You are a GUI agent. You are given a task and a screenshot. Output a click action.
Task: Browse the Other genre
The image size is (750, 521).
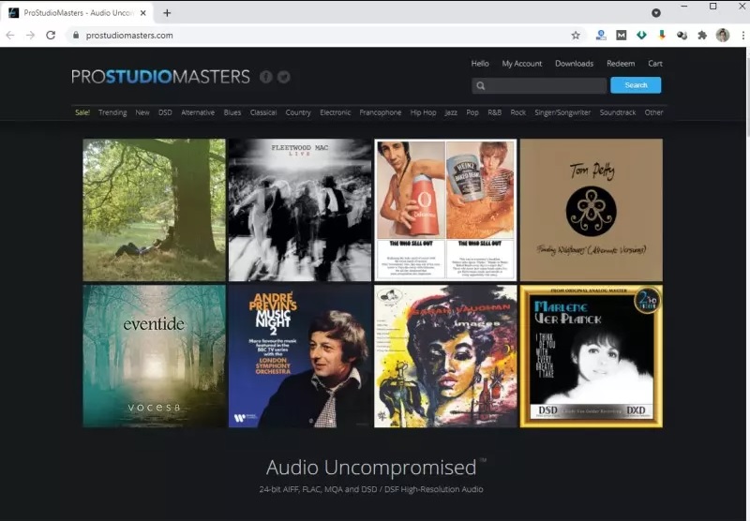653,112
